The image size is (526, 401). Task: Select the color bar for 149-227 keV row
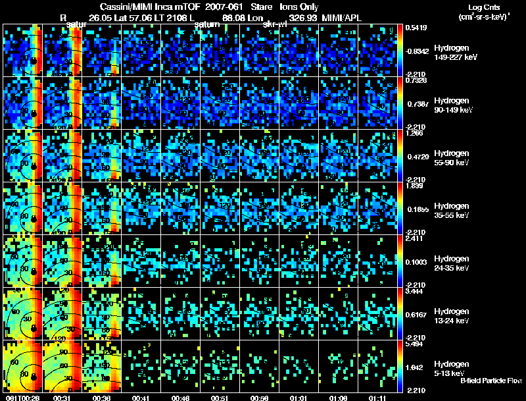click(400, 51)
